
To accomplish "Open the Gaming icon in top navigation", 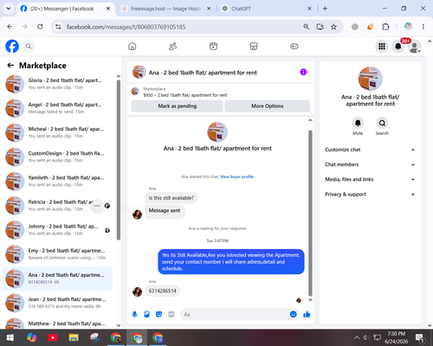I will (294, 46).
